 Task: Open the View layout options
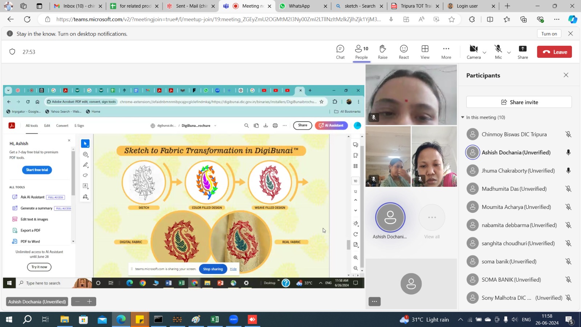[425, 52]
